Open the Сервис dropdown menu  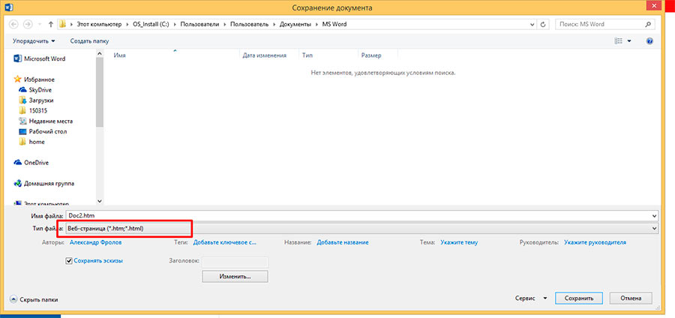[531, 298]
